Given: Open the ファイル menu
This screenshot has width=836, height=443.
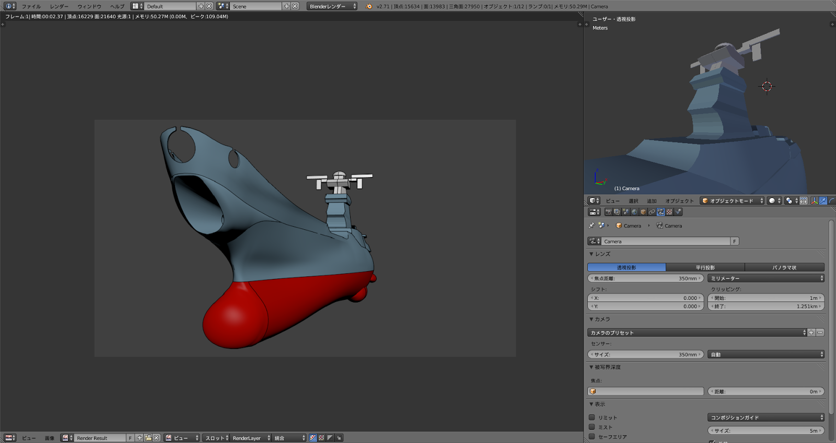Looking at the screenshot, I should (31, 6).
